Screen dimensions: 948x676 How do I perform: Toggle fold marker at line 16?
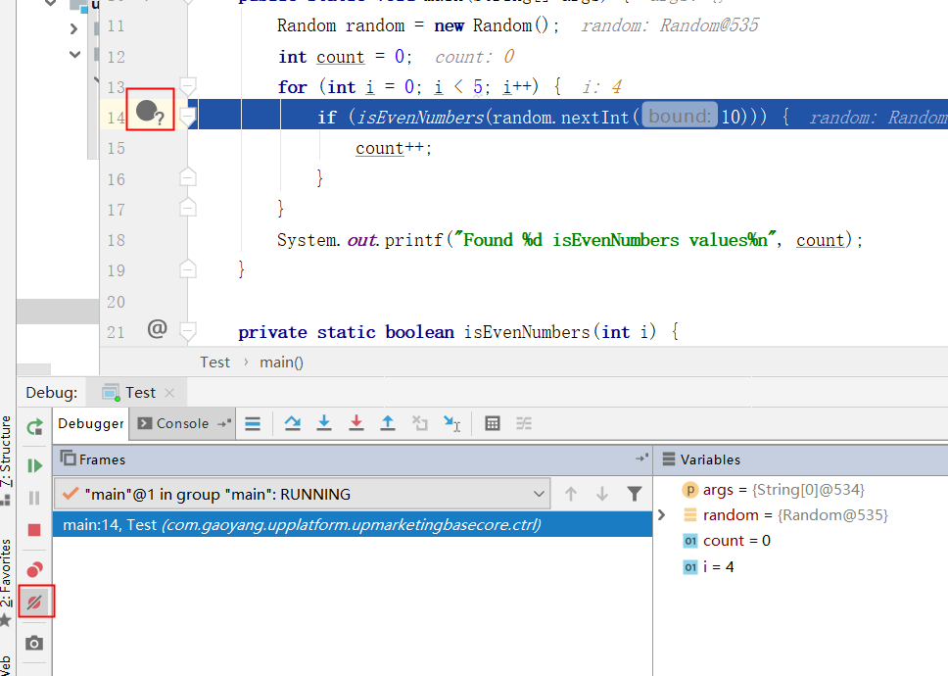click(188, 177)
